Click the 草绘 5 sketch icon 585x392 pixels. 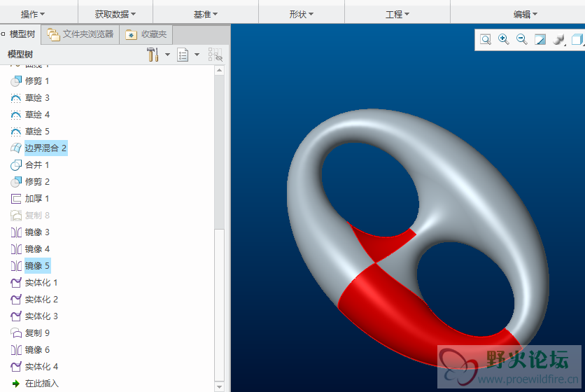tap(15, 132)
